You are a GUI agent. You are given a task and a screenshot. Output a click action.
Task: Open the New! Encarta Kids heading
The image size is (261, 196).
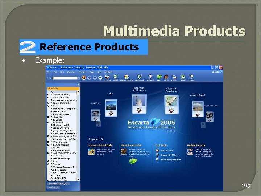pos(131,146)
